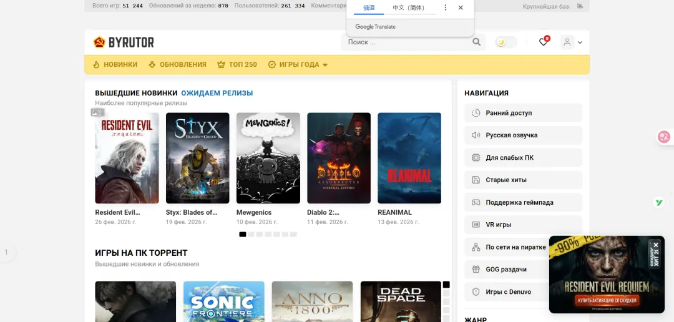Click the Resident Evil... title link
674x322 pixels.
117,212
